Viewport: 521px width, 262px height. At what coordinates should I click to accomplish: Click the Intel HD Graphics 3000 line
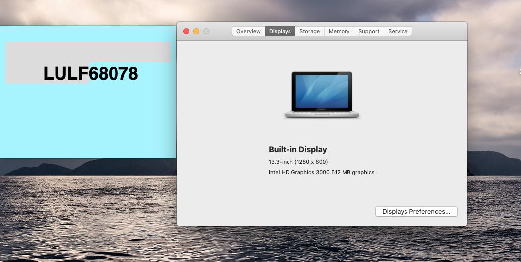pos(321,172)
